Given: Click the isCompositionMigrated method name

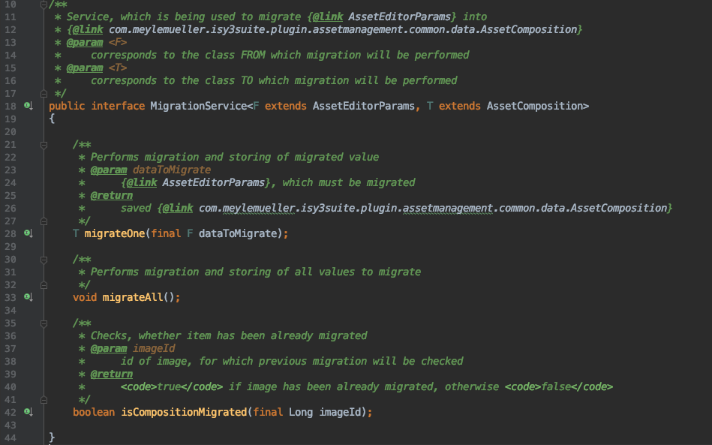Looking at the screenshot, I should click(x=183, y=413).
